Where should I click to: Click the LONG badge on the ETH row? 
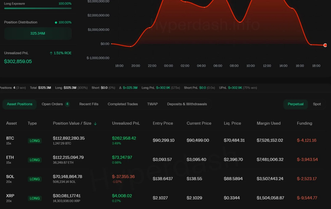point(35,160)
